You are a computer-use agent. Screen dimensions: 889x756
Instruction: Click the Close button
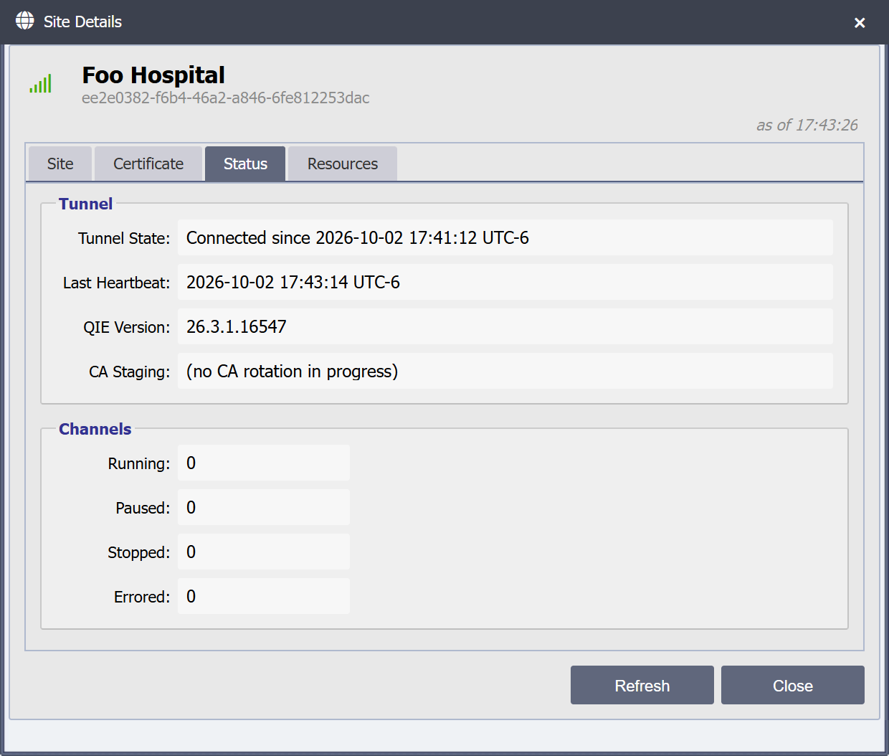click(x=793, y=685)
